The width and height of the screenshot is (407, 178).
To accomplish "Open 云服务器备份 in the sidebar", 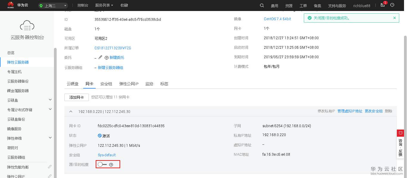I will pos(18,81).
